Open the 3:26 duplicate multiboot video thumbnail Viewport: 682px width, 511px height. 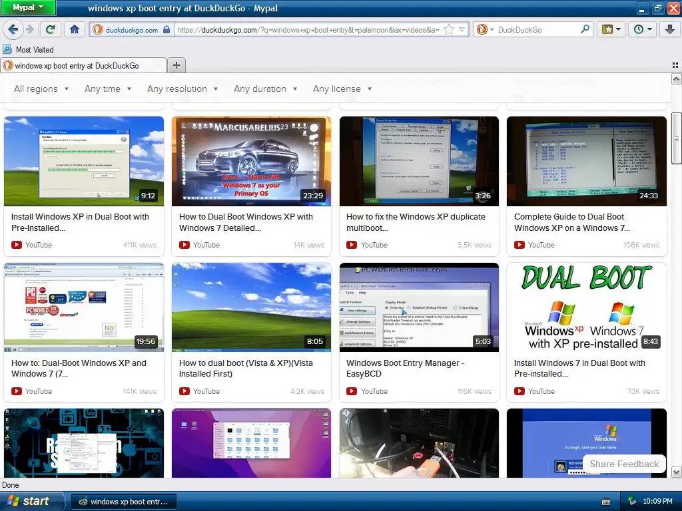(x=419, y=161)
